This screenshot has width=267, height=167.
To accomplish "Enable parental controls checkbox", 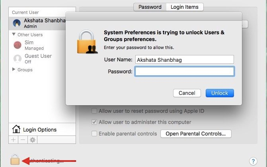I will coord(94,134).
